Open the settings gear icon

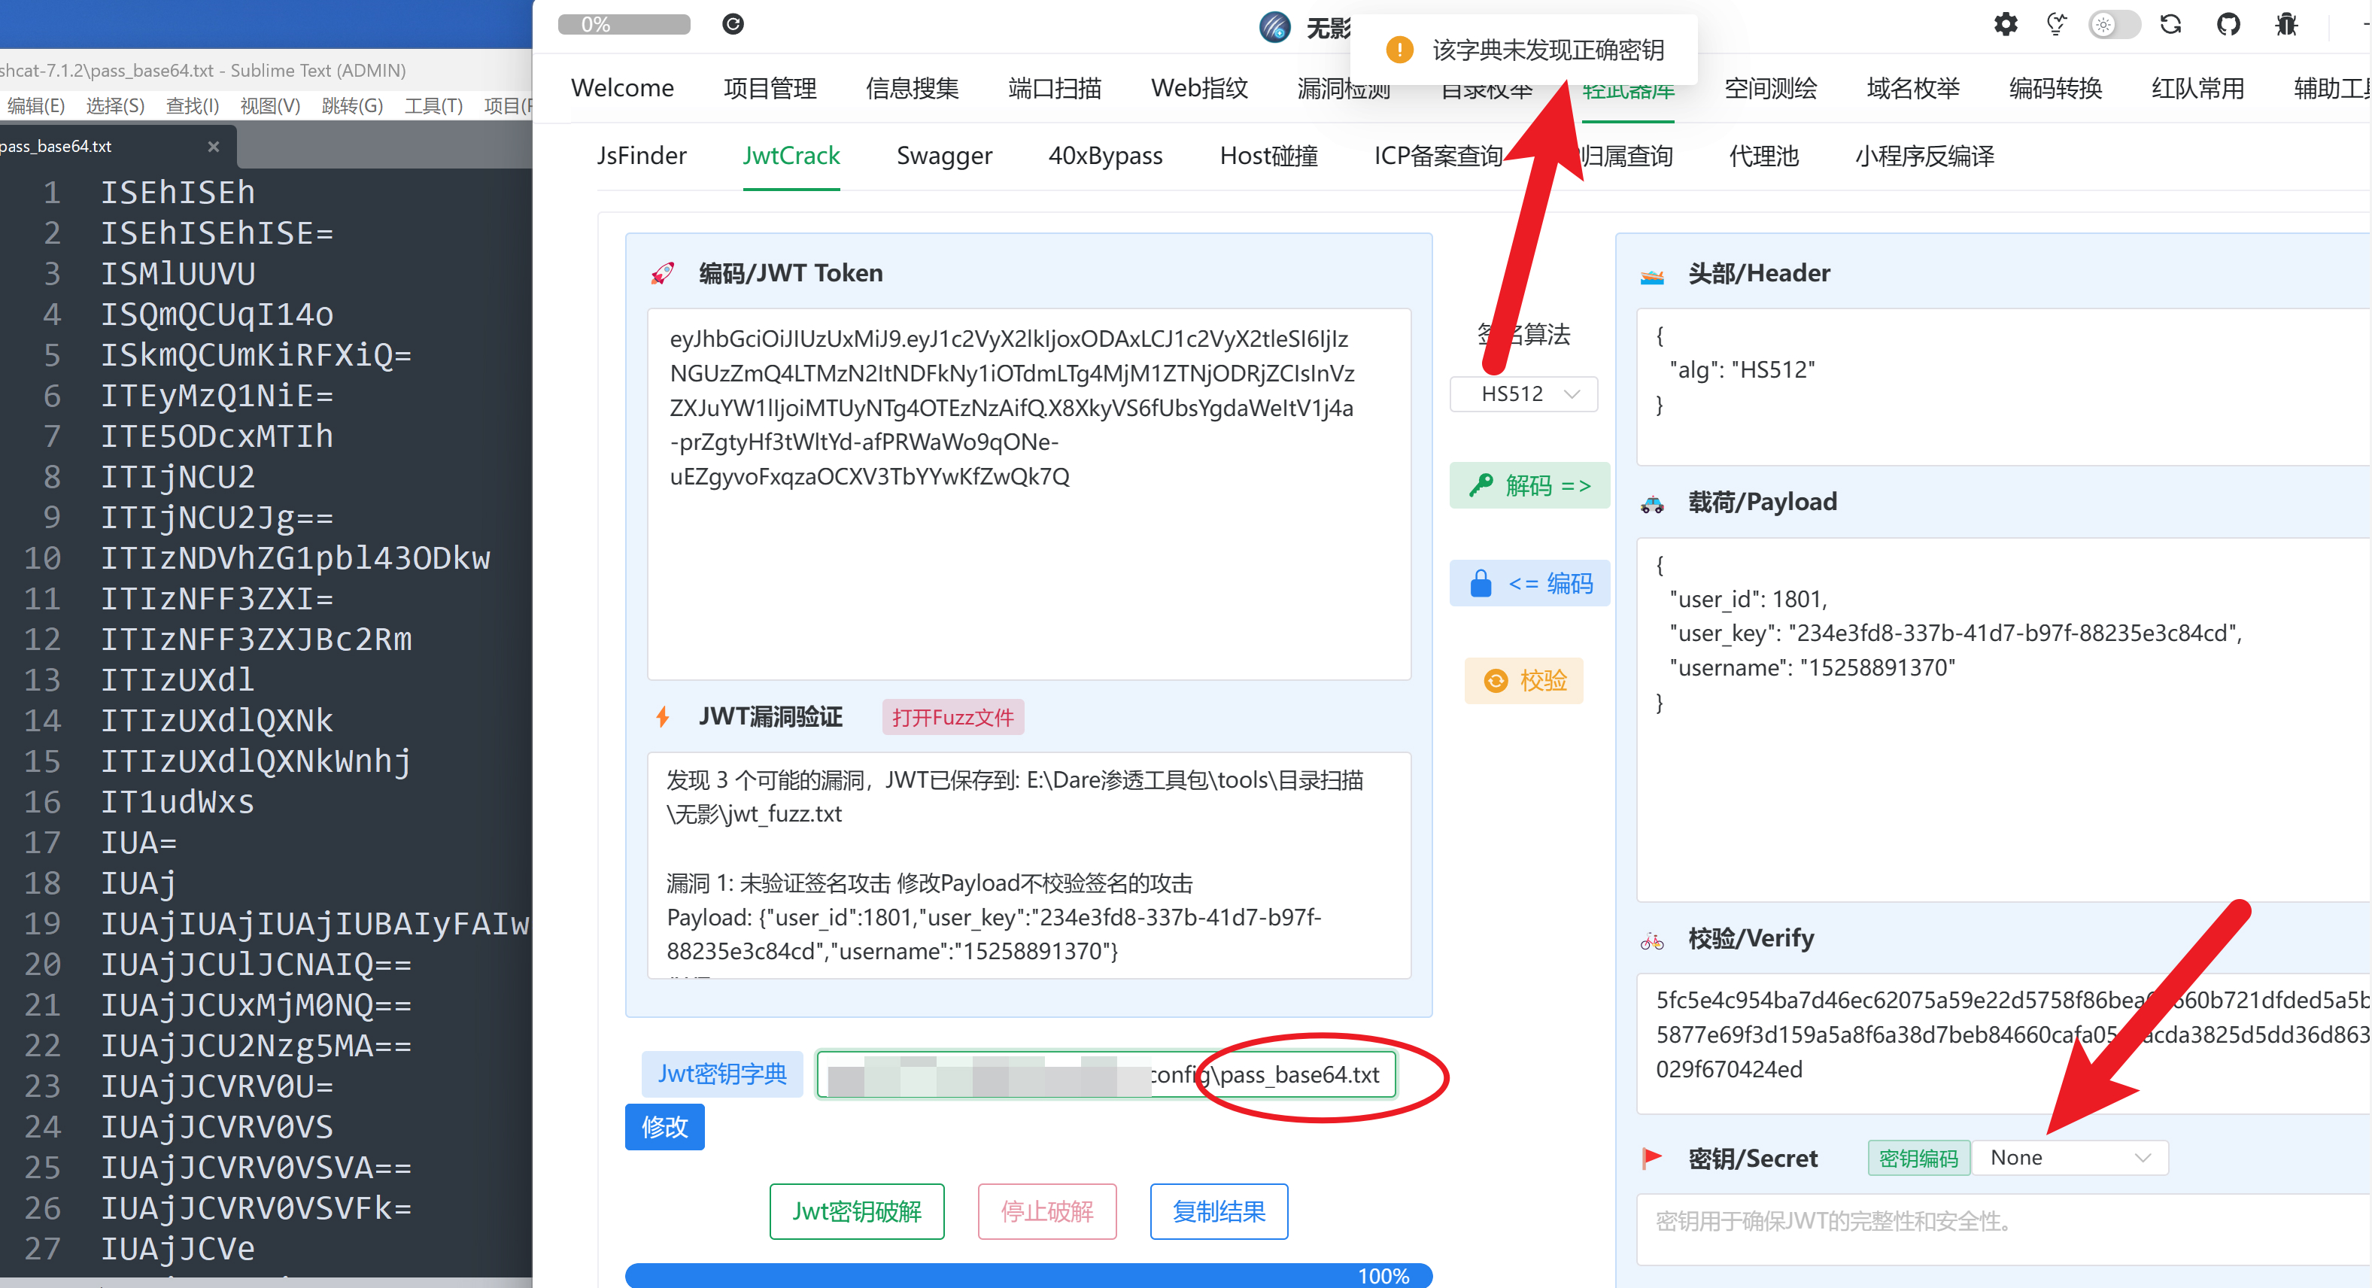(x=2005, y=24)
